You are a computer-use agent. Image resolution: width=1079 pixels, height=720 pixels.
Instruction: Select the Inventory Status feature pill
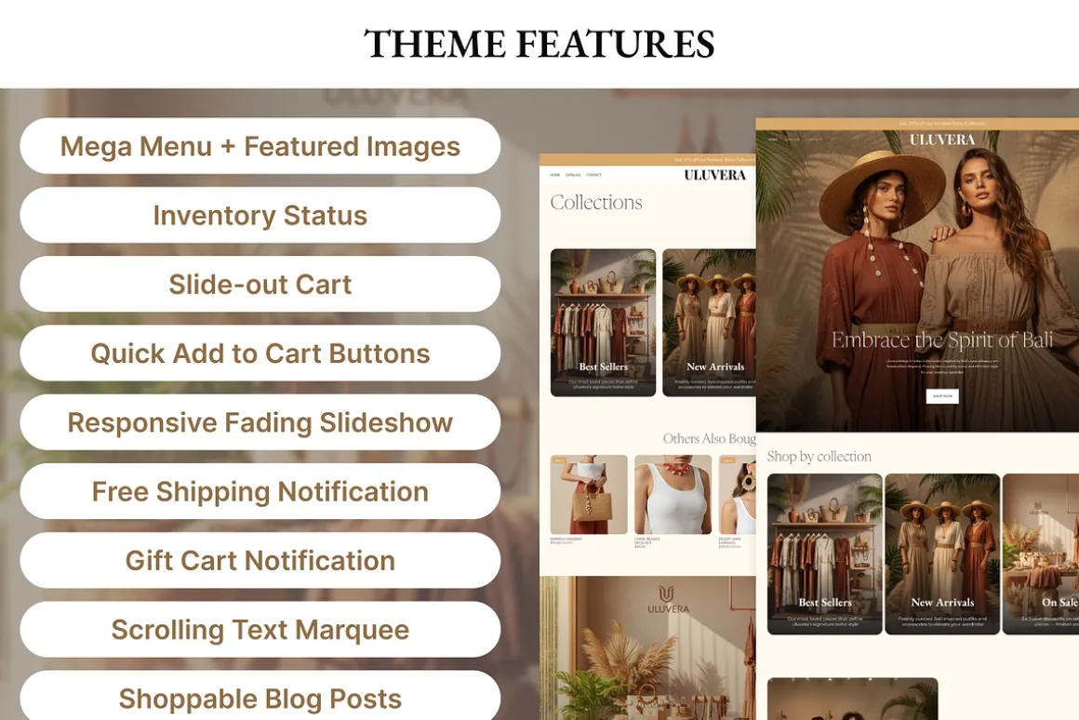pyautogui.click(x=260, y=215)
